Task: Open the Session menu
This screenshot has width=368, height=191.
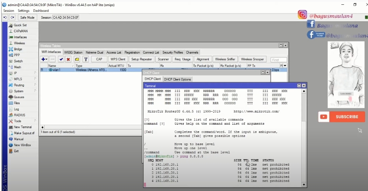Action: click(9, 11)
